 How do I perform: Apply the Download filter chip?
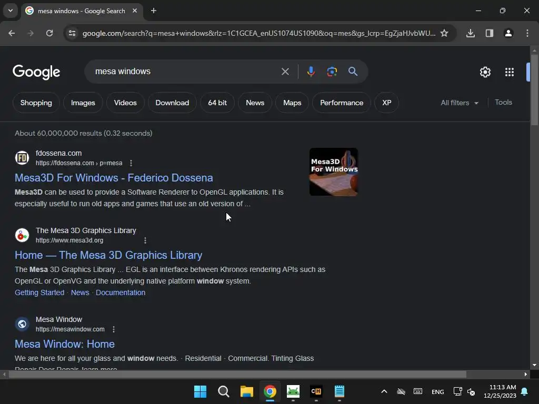[172, 103]
